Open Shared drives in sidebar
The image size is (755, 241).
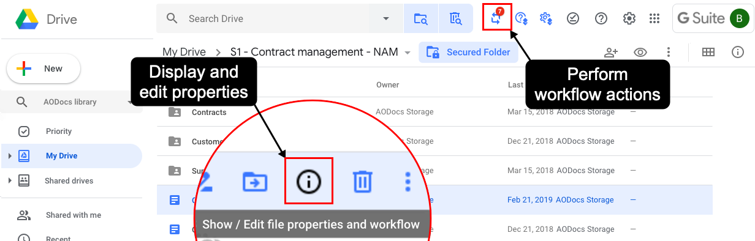point(69,180)
